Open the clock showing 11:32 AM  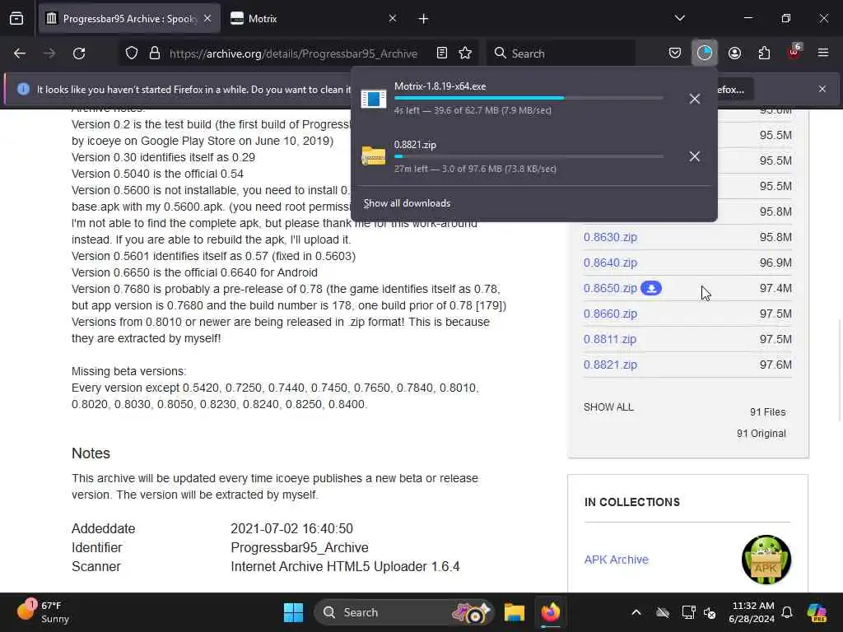[751, 612]
